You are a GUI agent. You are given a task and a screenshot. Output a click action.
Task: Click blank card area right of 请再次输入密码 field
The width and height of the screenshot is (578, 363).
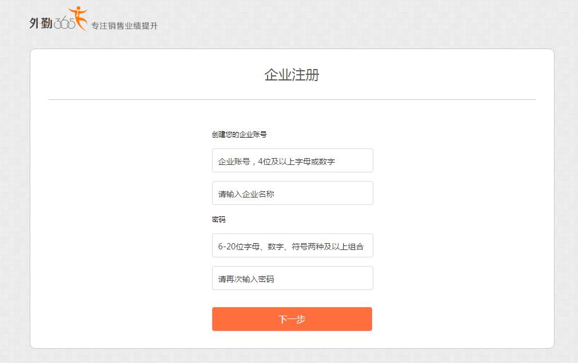click(457, 279)
